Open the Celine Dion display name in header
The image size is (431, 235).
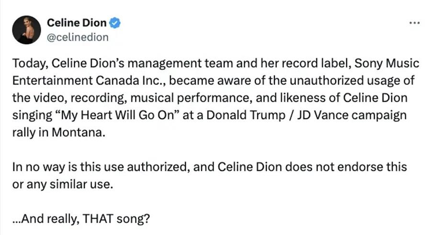[x=77, y=22]
